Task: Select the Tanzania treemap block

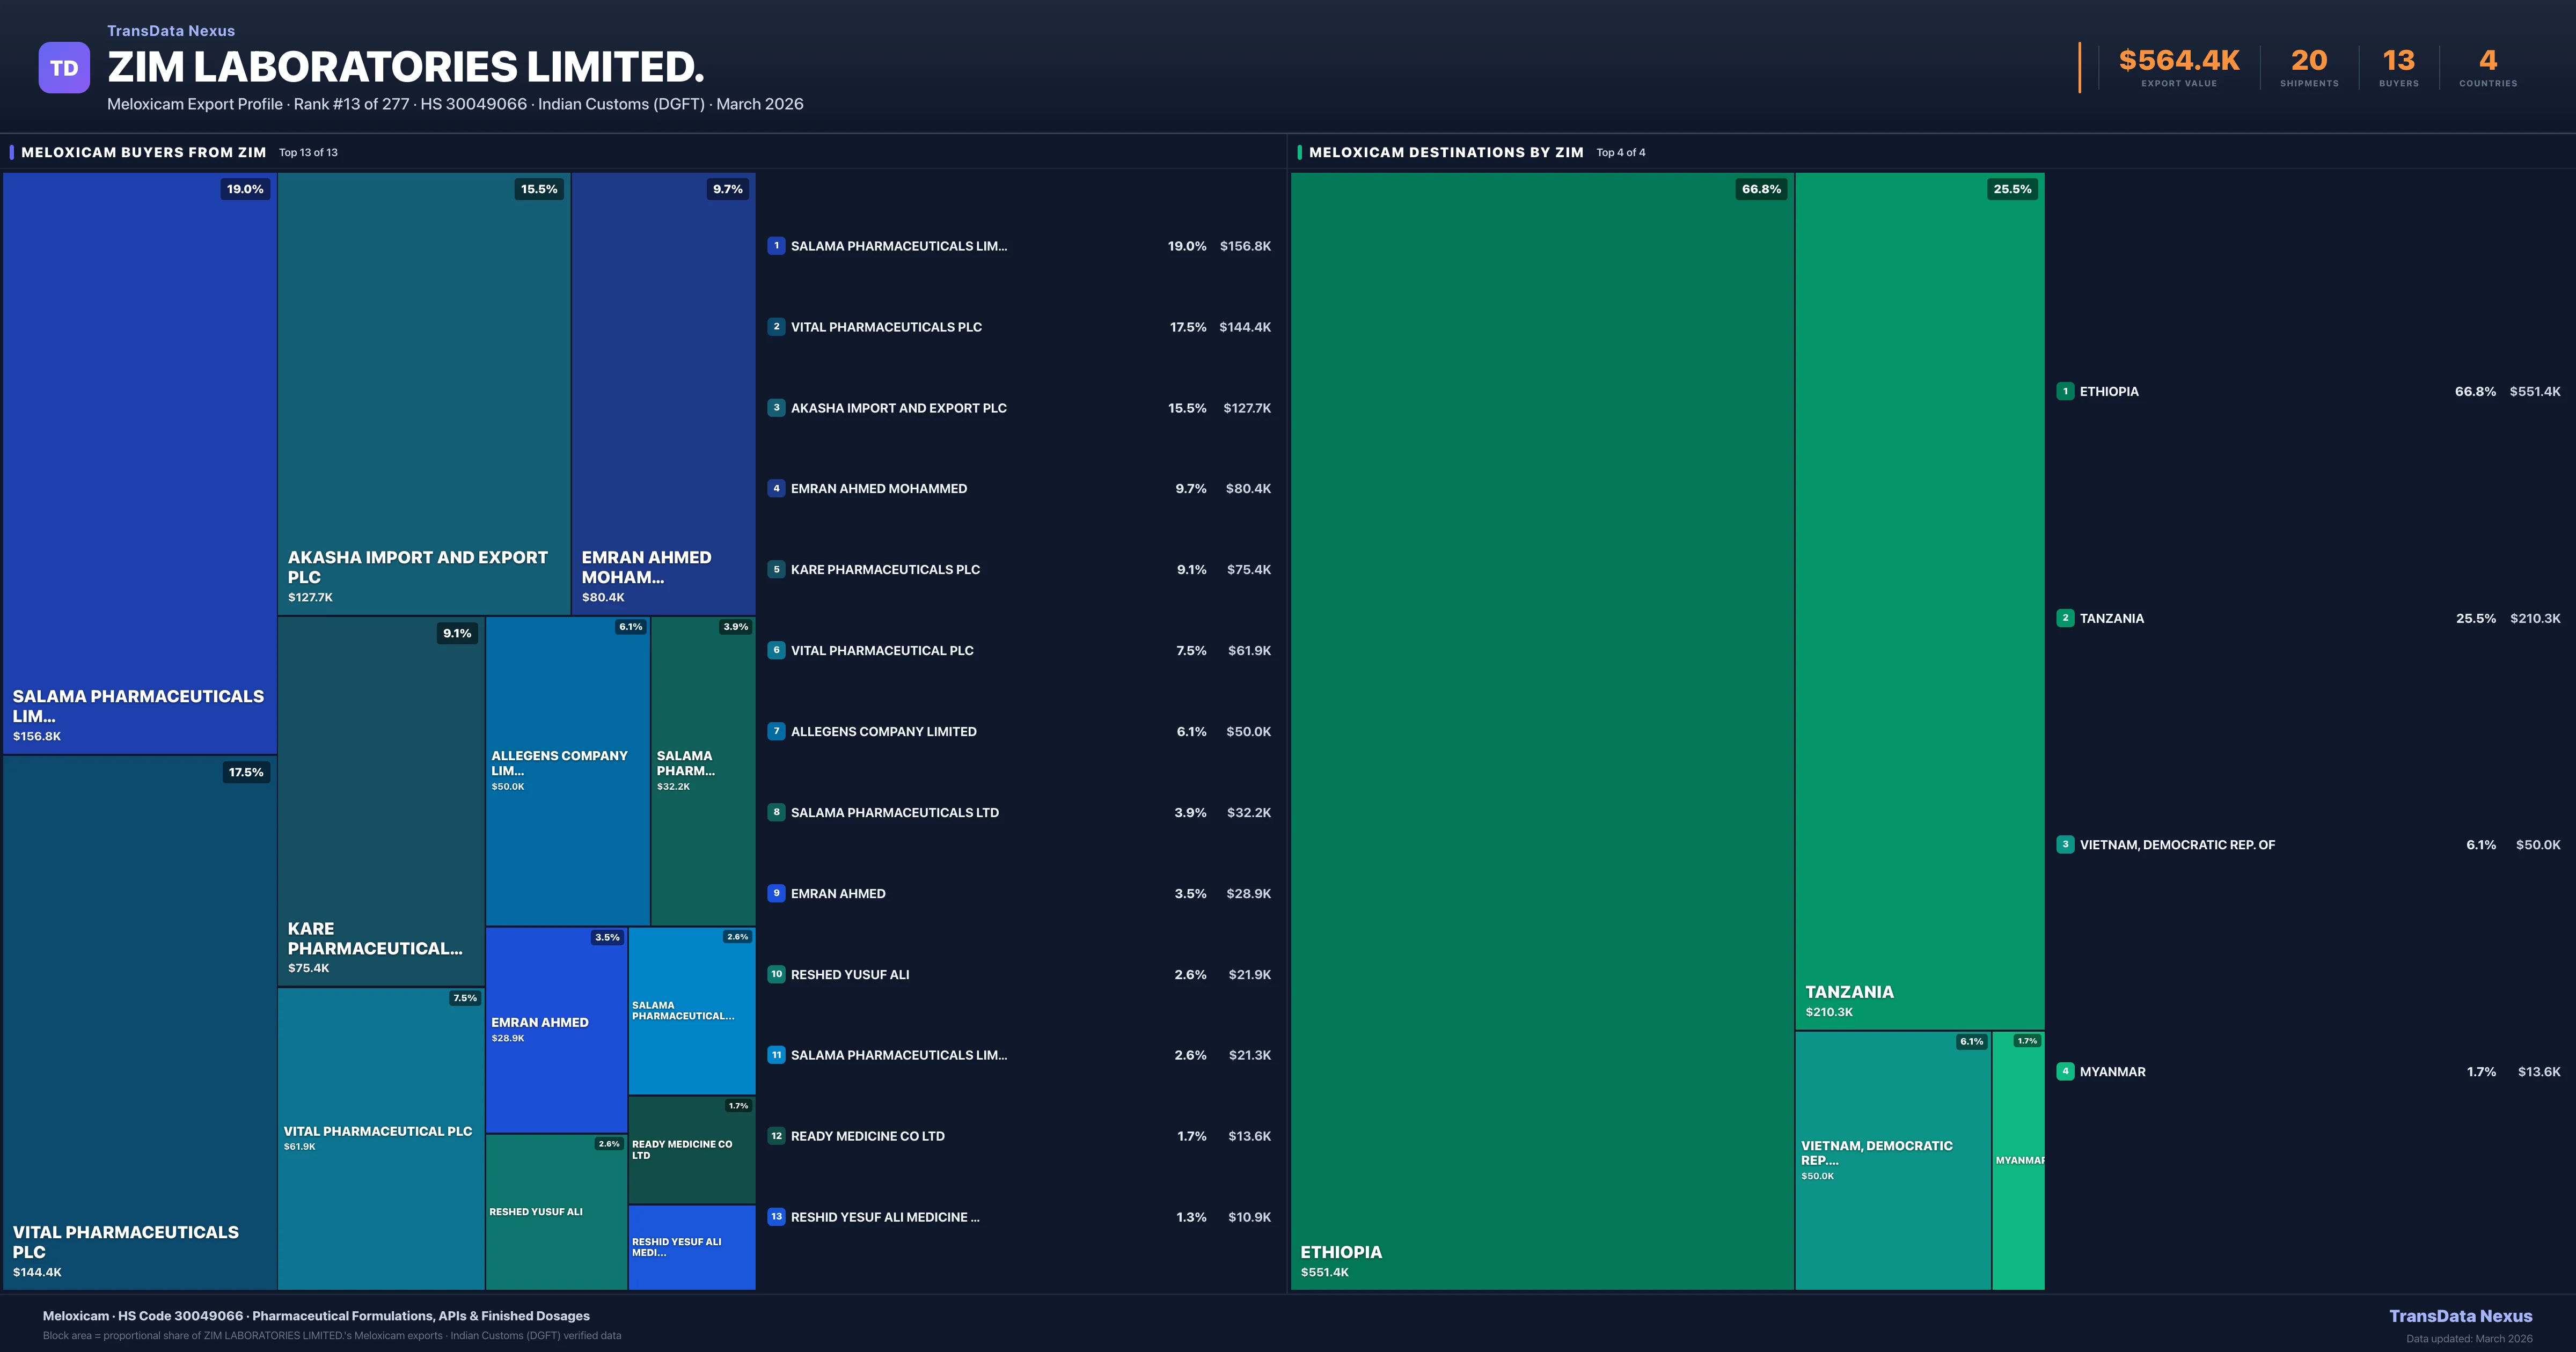Action: coord(1919,600)
